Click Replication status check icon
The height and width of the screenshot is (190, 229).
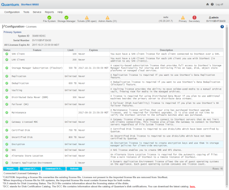[x=7, y=76]
